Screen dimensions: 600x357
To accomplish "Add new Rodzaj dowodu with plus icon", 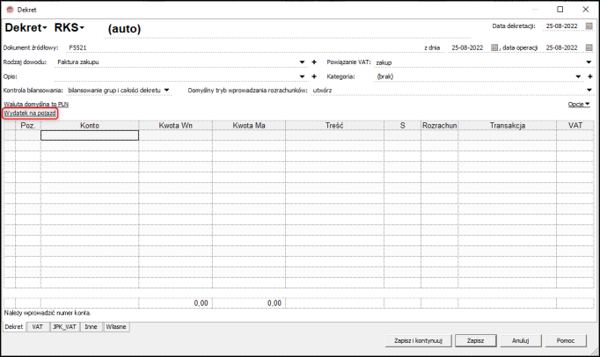I will click(x=314, y=62).
